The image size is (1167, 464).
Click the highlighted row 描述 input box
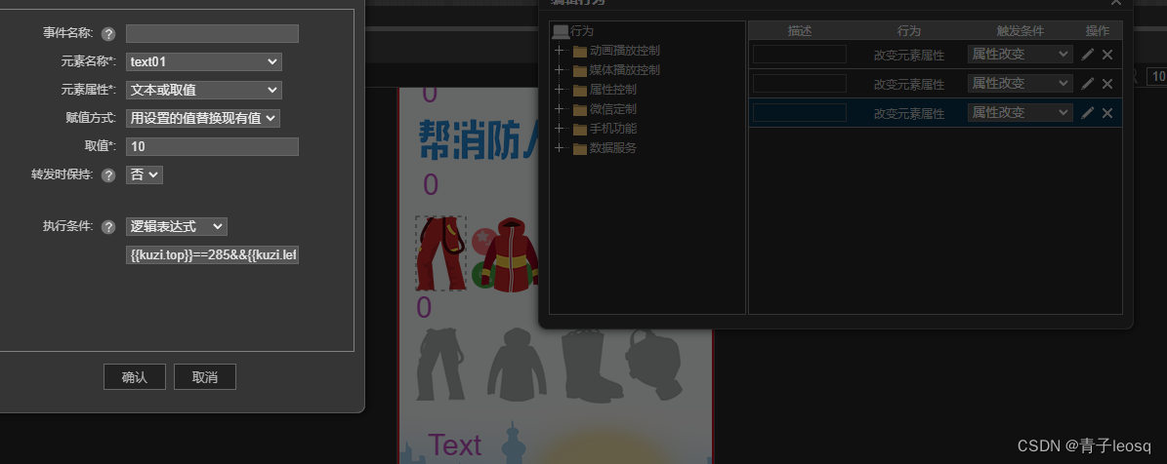point(800,113)
